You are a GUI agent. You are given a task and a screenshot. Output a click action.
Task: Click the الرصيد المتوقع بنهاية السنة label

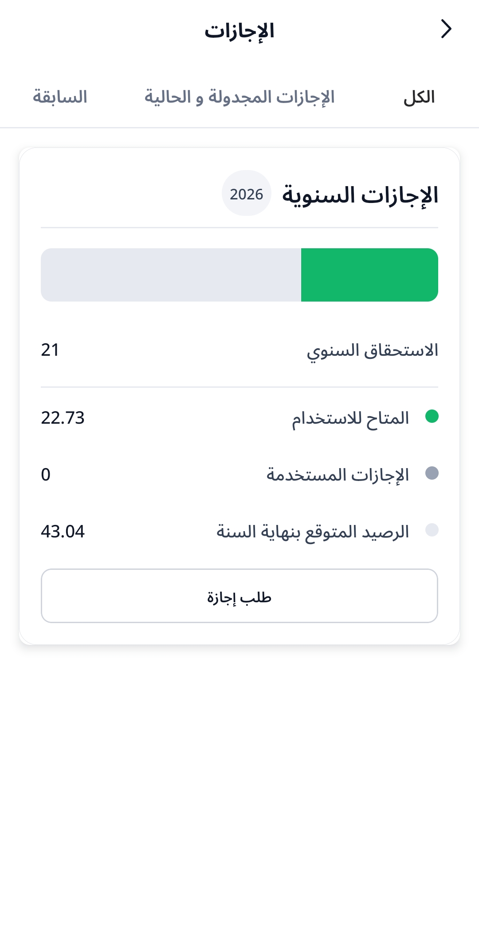point(313,532)
